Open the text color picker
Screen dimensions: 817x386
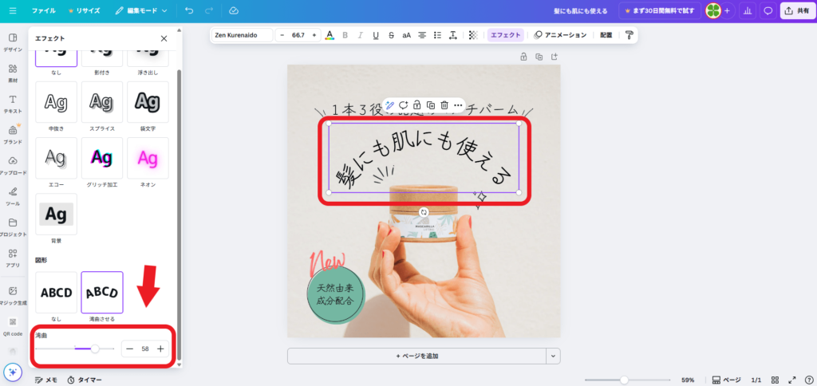click(x=330, y=35)
